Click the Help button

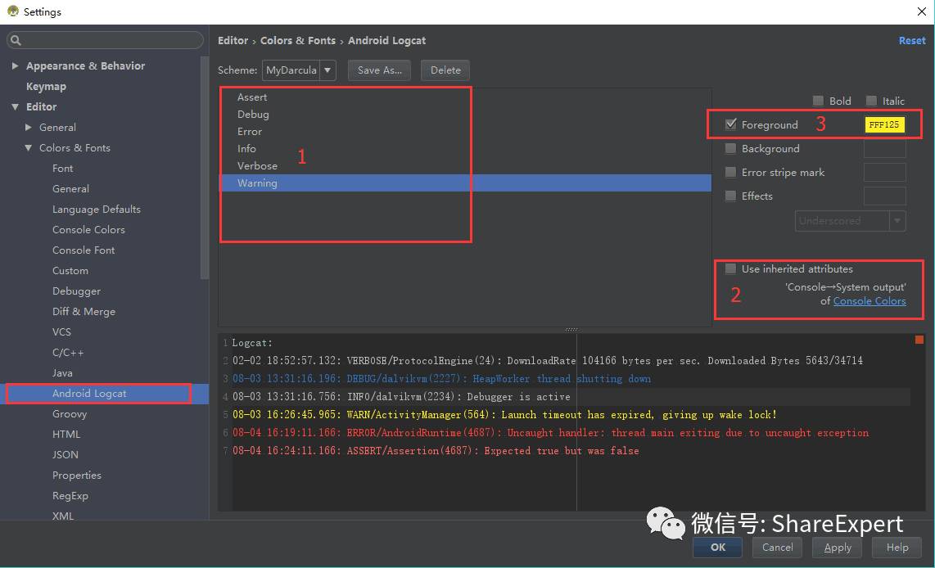point(897,548)
